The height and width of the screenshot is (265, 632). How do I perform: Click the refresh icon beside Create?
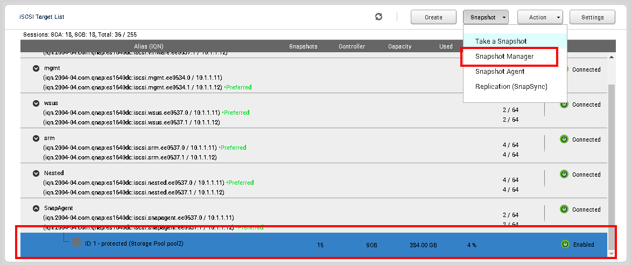[x=379, y=17]
